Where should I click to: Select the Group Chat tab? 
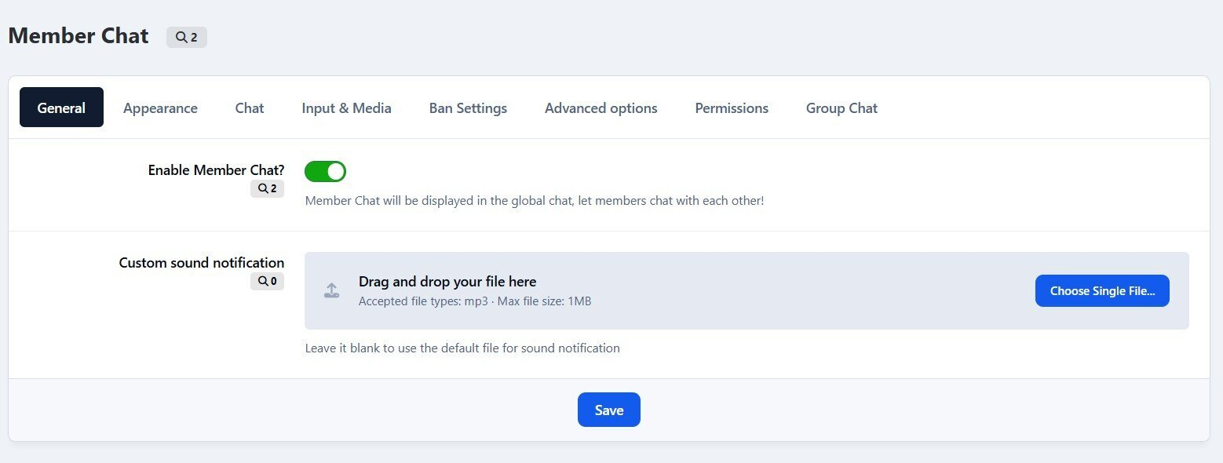point(841,108)
